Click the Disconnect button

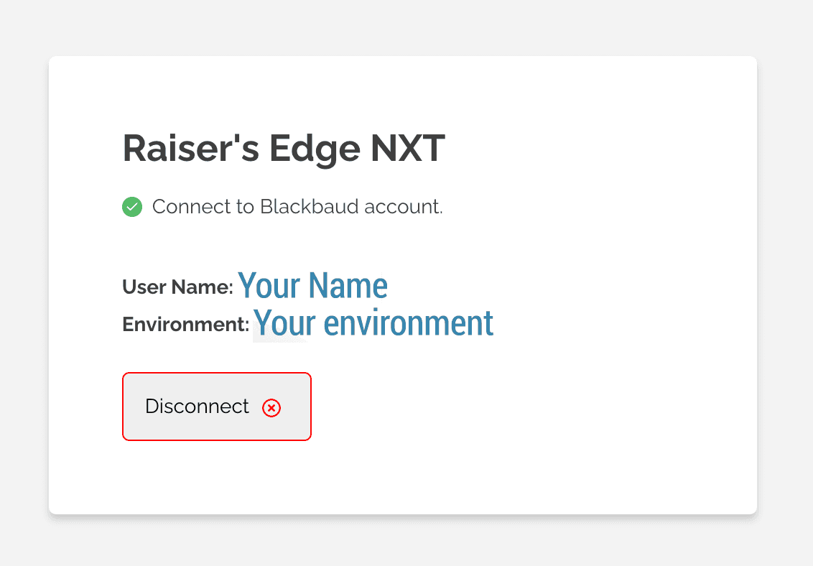pyautogui.click(x=217, y=407)
